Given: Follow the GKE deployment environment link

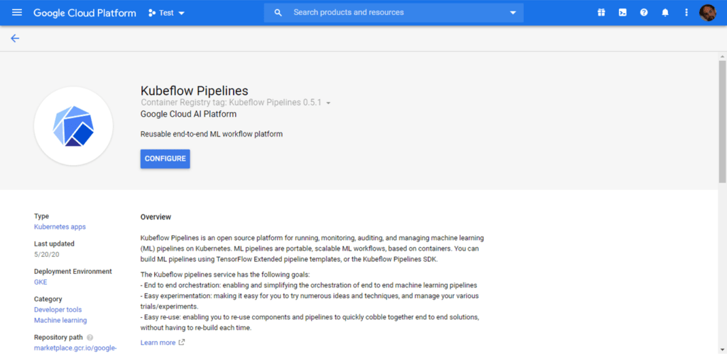Looking at the screenshot, I should [40, 282].
